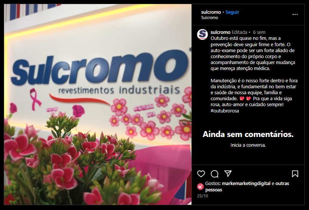Click the Seguir follow link
309x210 pixels.
point(232,12)
